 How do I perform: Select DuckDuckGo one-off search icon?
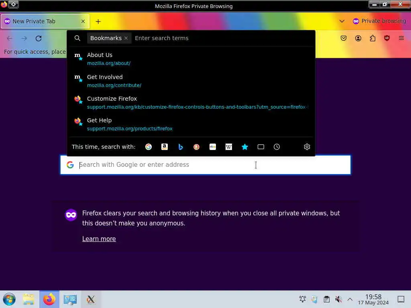point(196,147)
